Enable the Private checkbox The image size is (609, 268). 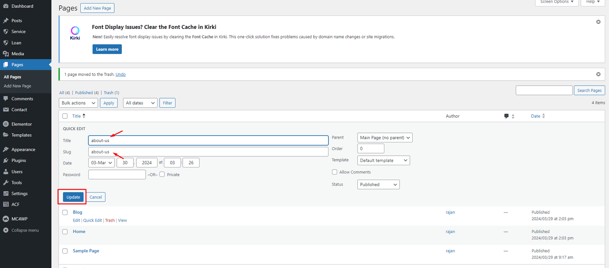pyautogui.click(x=162, y=174)
